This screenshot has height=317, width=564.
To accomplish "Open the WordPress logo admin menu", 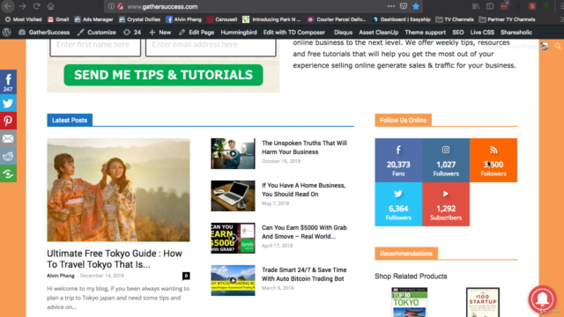I will point(6,33).
